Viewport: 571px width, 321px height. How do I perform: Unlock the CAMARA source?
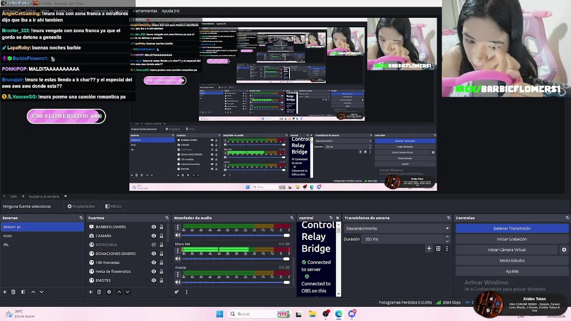pos(161,236)
